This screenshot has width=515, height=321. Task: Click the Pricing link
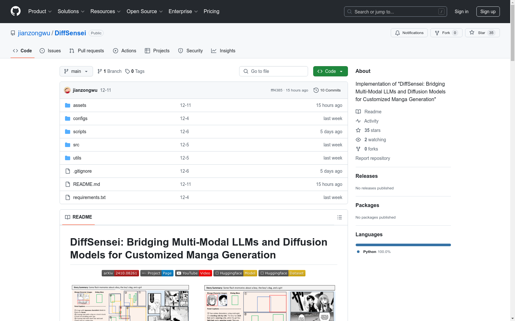point(211,12)
